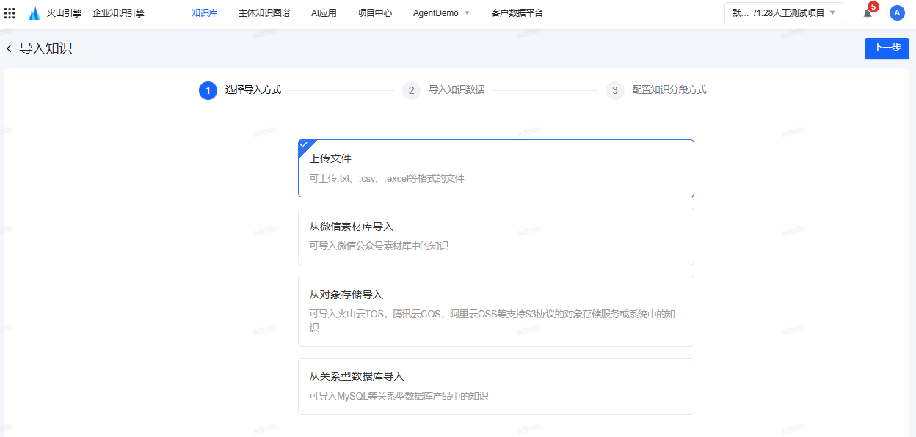Switch to 主体知识图谱 tab
This screenshot has height=437, width=916.
(x=264, y=13)
